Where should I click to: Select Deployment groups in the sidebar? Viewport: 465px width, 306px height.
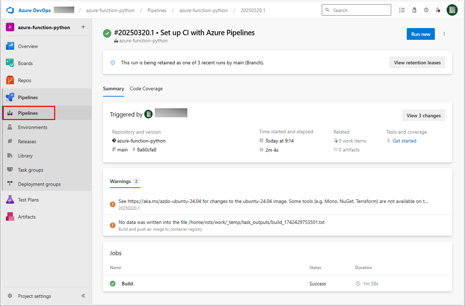(x=47, y=184)
